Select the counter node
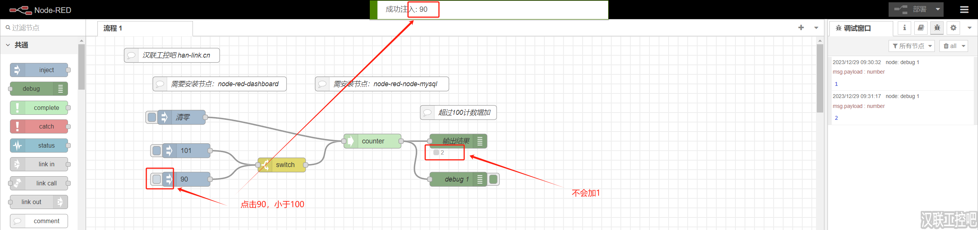 tap(372, 141)
